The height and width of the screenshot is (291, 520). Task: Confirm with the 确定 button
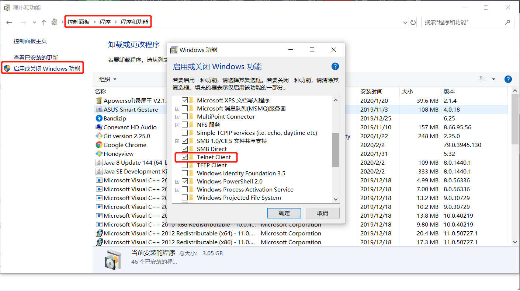click(x=284, y=213)
